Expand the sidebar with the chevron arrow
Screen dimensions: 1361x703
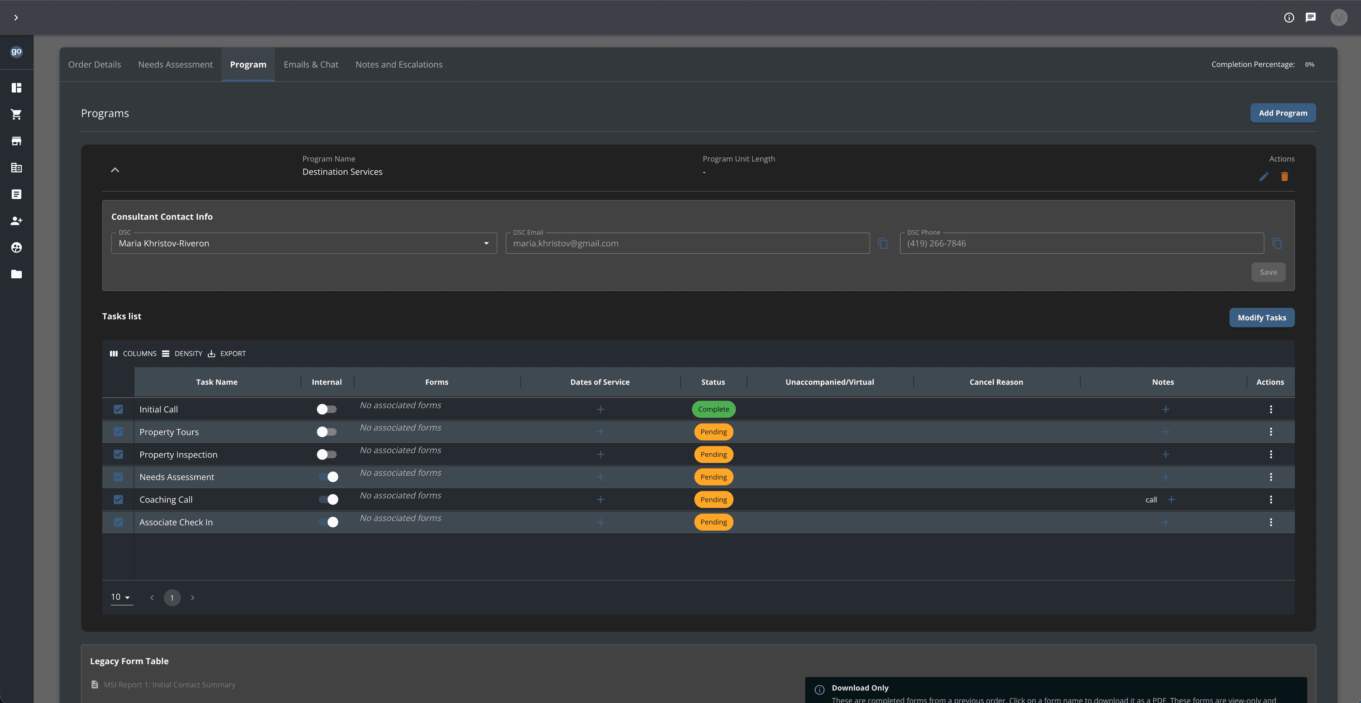pos(16,17)
